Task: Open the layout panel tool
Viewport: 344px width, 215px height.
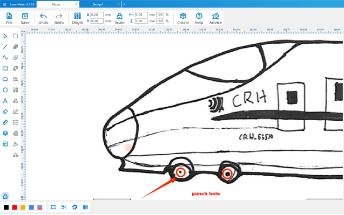Action: (x=5, y=144)
